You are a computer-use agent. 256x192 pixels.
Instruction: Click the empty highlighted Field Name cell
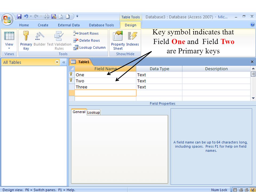105,93
